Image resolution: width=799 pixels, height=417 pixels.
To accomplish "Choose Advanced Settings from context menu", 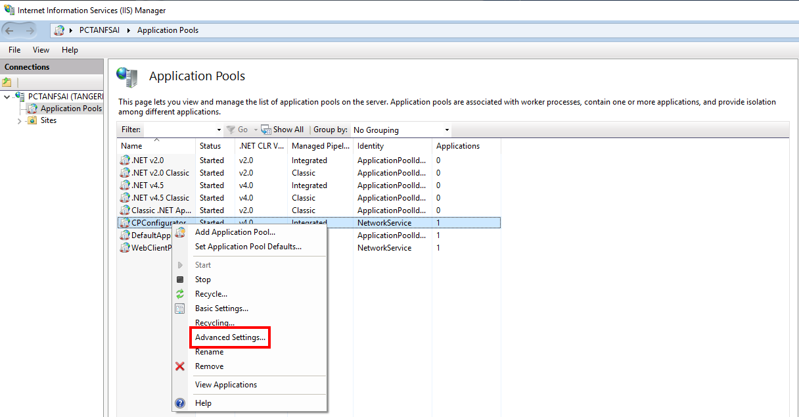I will 230,337.
